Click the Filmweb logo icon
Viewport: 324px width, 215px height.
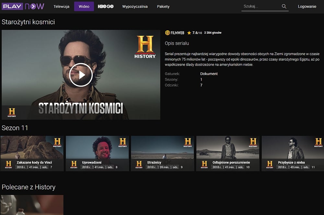pos(168,33)
